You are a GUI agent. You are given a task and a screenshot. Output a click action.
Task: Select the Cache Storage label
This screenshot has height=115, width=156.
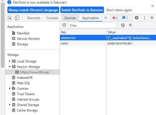27,110
